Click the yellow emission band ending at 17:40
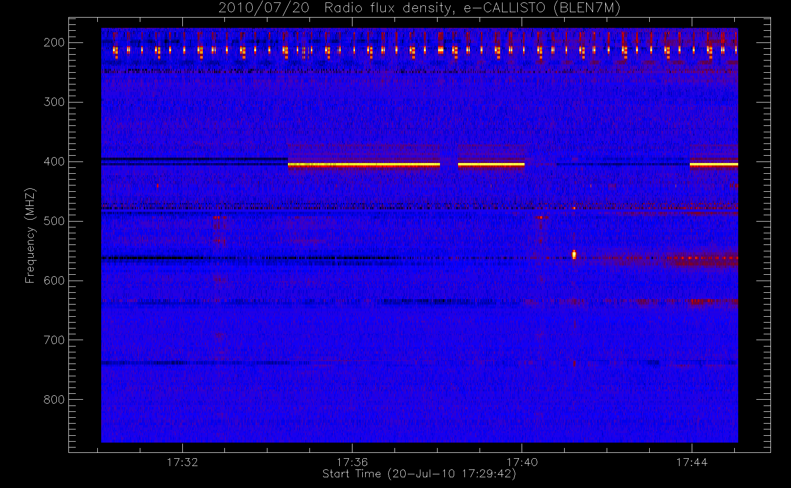The width and height of the screenshot is (791, 488). click(x=491, y=165)
